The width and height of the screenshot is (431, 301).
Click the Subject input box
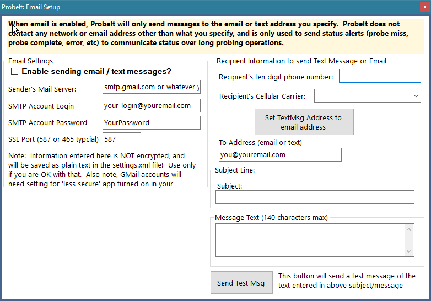(315, 197)
